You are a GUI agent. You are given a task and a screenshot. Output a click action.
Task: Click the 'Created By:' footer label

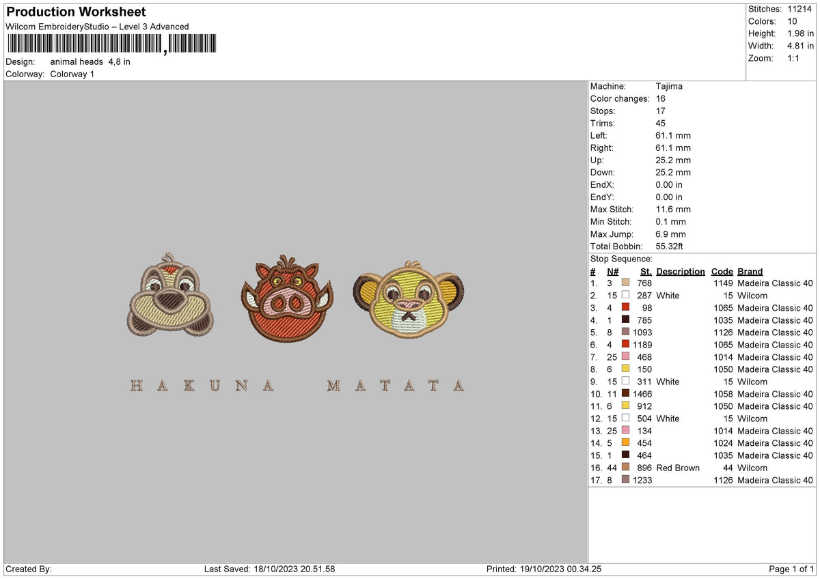(x=29, y=569)
